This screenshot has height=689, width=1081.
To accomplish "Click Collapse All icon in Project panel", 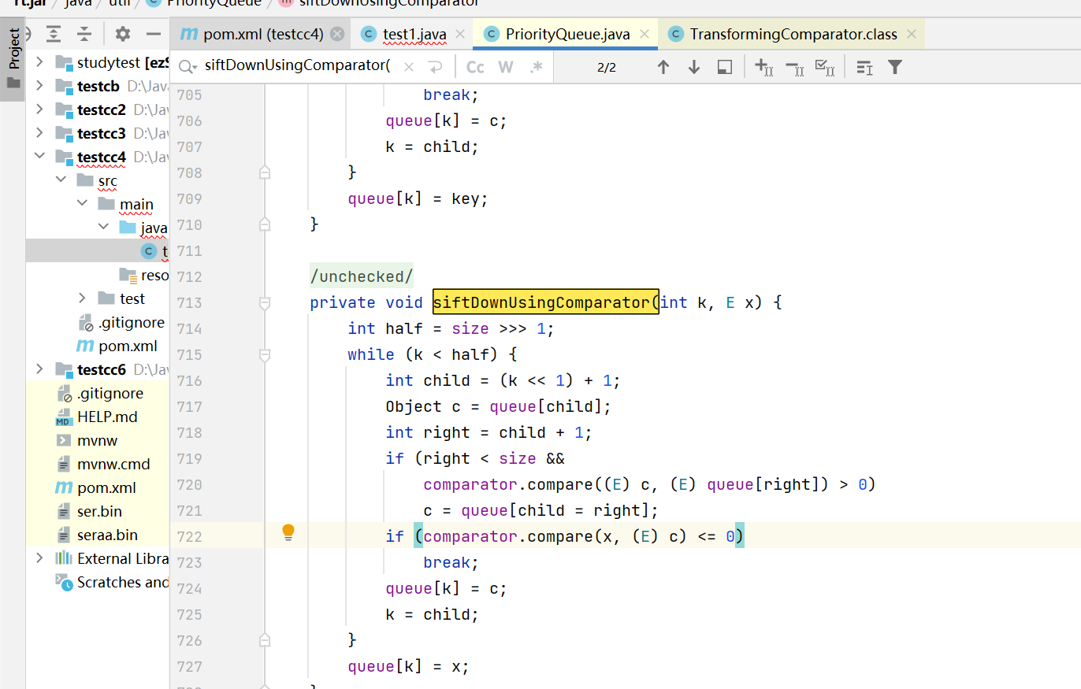I will click(84, 34).
